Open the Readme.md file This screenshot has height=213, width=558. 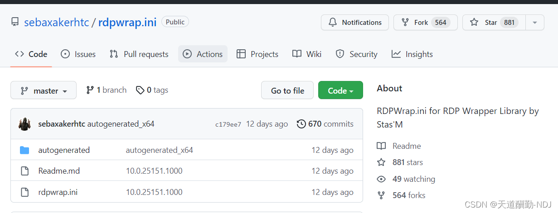(x=59, y=171)
